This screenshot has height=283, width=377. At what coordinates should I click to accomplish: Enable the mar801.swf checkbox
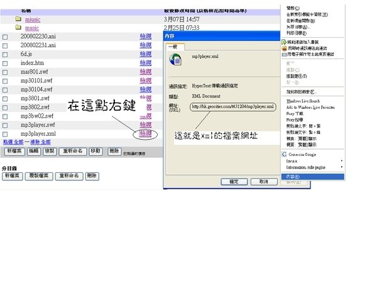coord(5,72)
